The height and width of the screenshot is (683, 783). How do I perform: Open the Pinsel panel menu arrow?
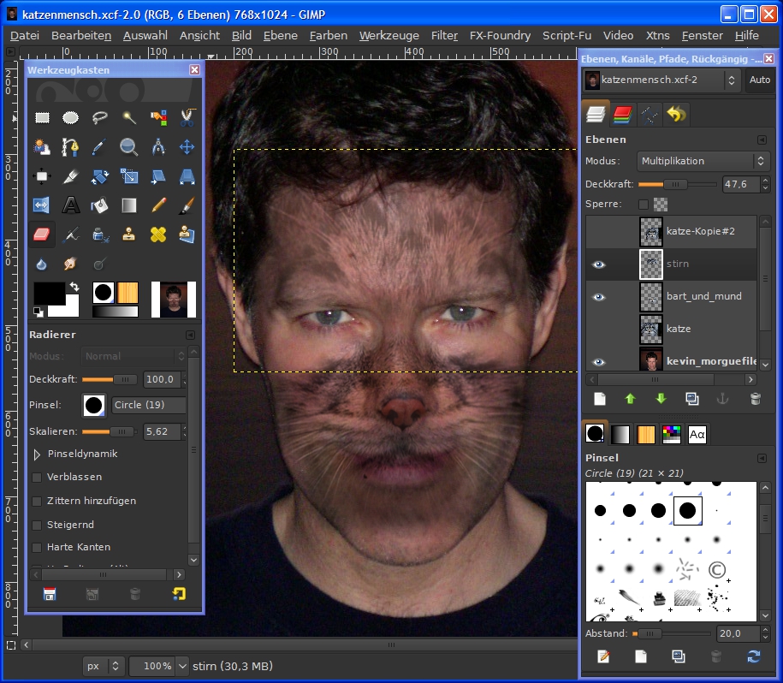[762, 459]
